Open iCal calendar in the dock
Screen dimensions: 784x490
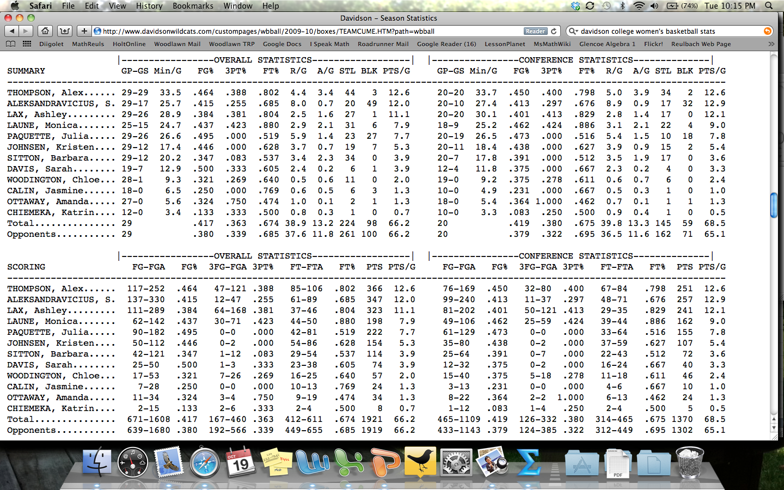(x=241, y=462)
